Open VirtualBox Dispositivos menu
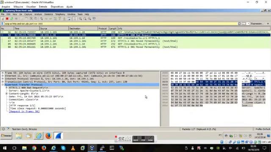The height and width of the screenshot is (152, 271). click(x=57, y=7)
